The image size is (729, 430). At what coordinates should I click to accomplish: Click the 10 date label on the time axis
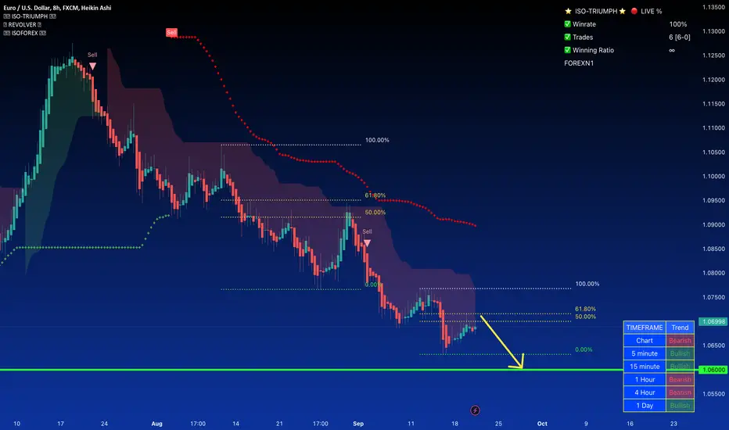point(16,424)
